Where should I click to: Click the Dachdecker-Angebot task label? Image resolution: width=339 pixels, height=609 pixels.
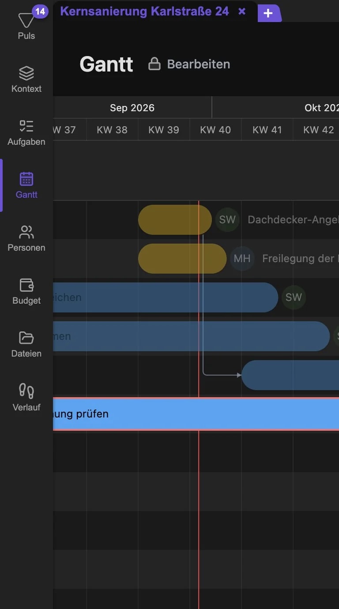(x=293, y=220)
